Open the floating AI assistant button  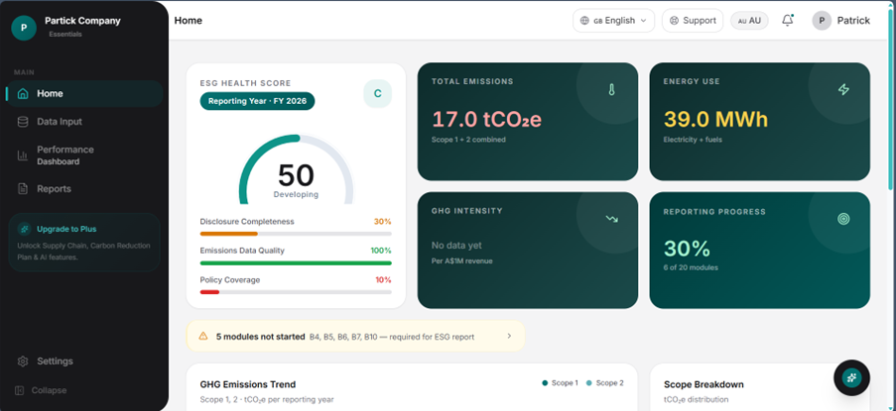tap(851, 377)
